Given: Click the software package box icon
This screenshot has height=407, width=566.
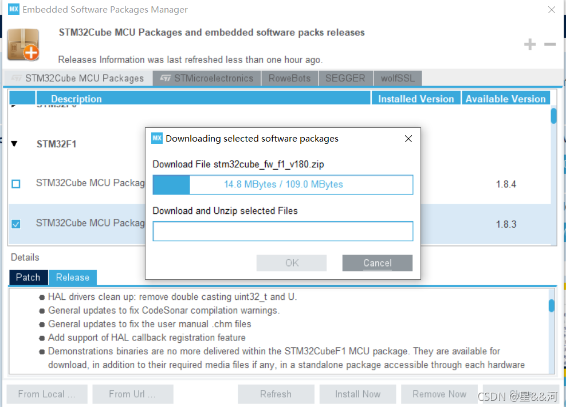Looking at the screenshot, I should point(23,44).
